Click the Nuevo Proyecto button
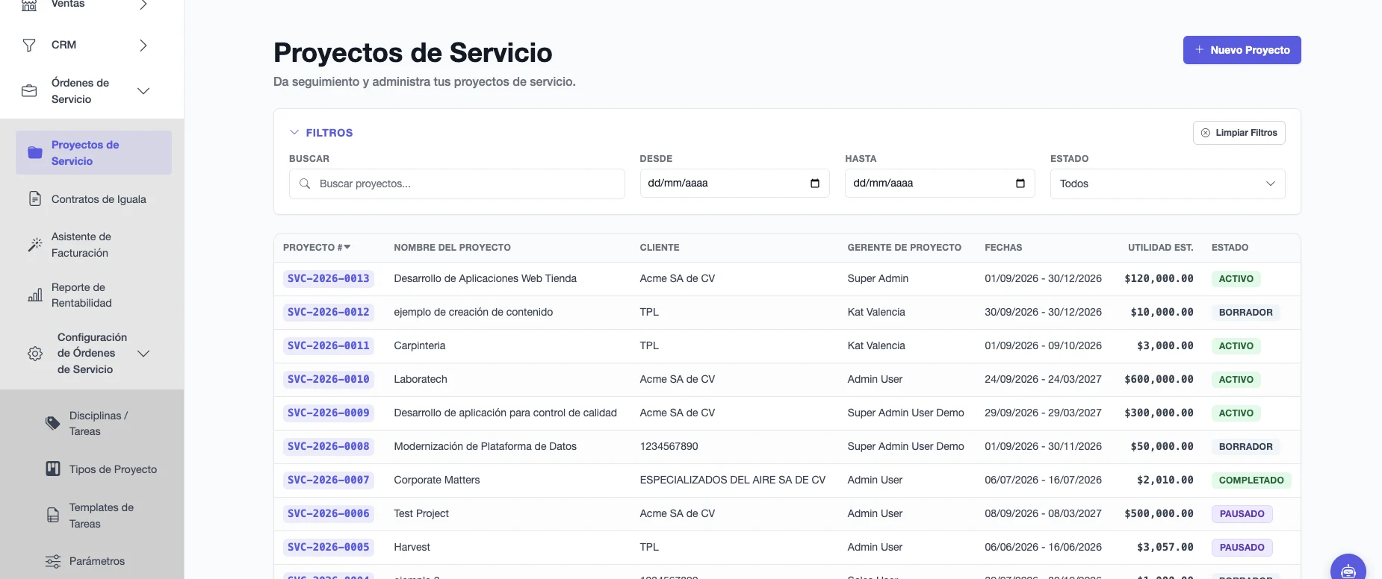Screen dimensions: 1382x579 (1242, 50)
